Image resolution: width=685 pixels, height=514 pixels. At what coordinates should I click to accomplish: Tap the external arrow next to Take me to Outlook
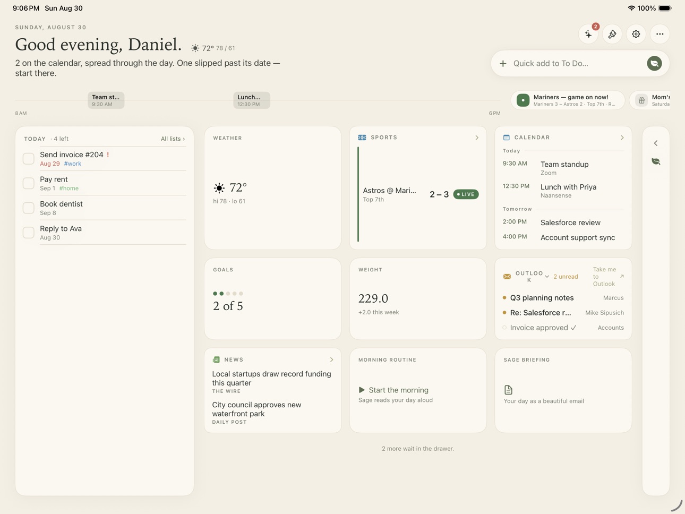(622, 277)
